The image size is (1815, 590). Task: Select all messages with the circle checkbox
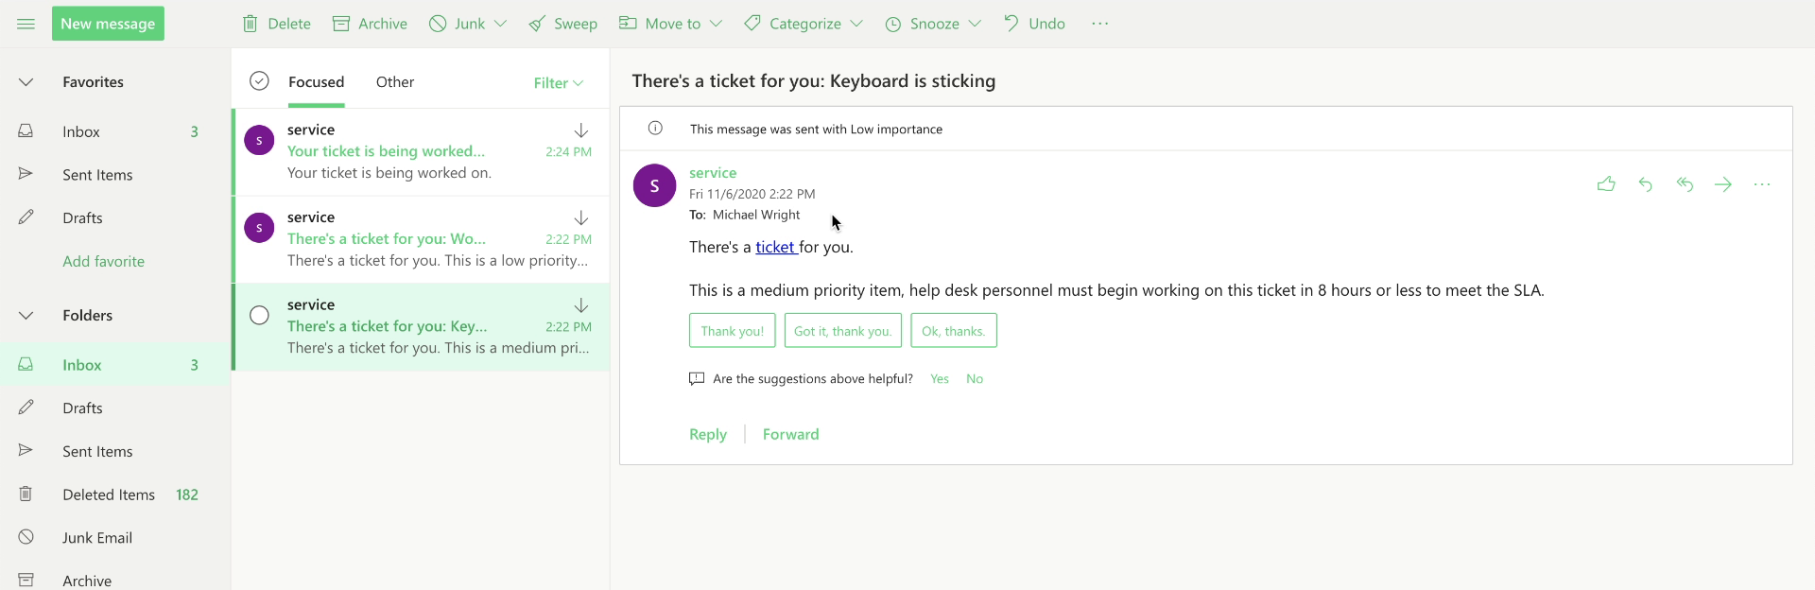pyautogui.click(x=259, y=80)
